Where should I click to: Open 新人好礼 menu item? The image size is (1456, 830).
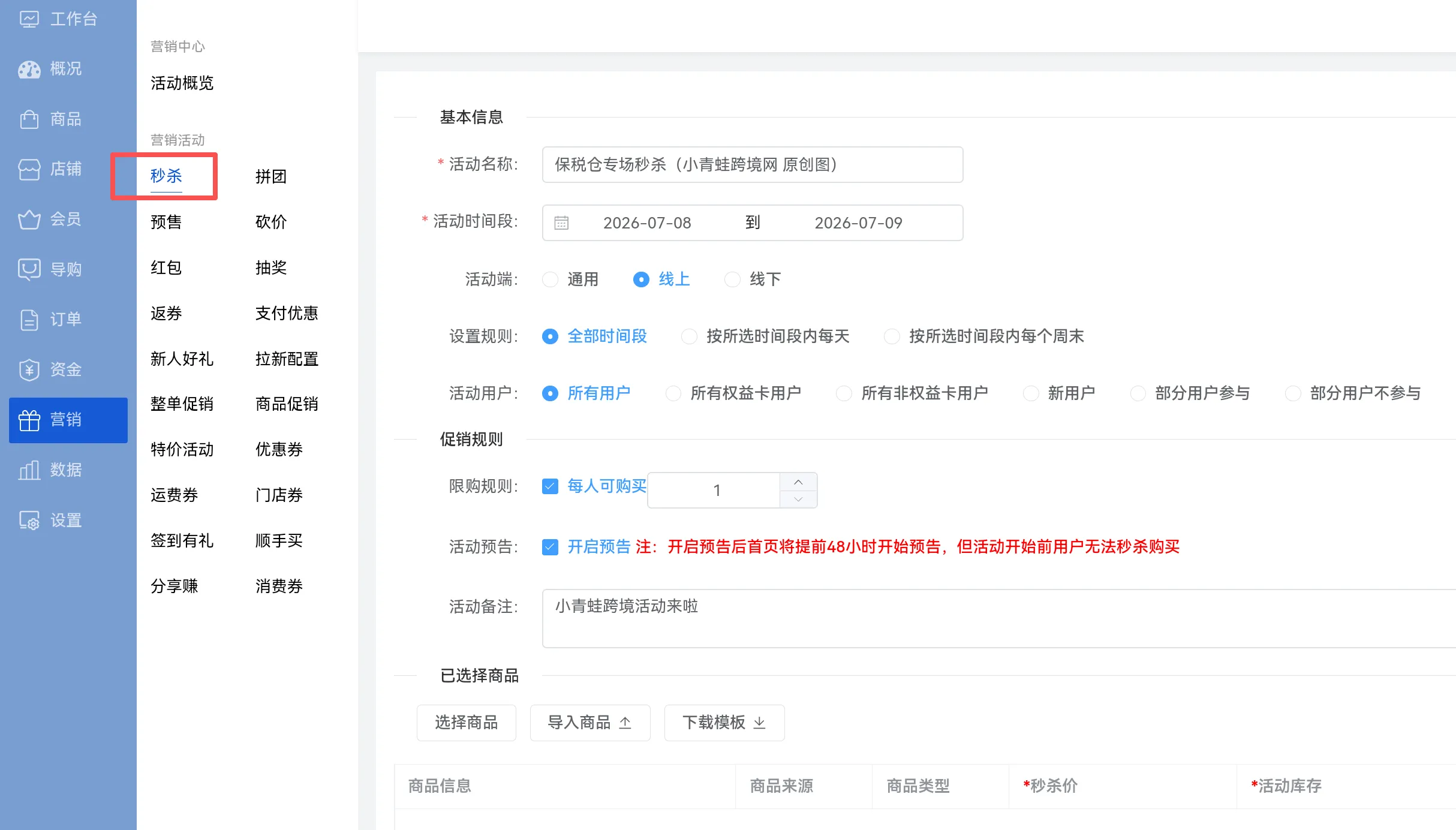tap(182, 359)
